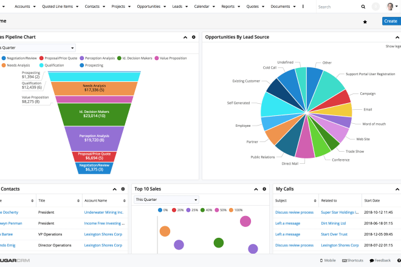Open the Sales Pipeline Chart settings gear
This screenshot has height=267, width=401.
(x=194, y=37)
